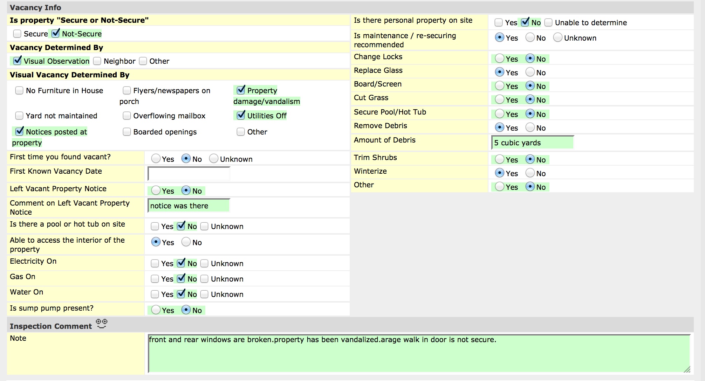Choose Unknown for First time found vacant
This screenshot has width=705, height=381.
(214, 159)
